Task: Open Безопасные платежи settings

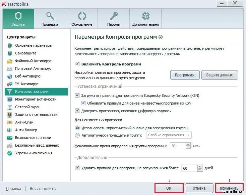Action: (x=33, y=138)
